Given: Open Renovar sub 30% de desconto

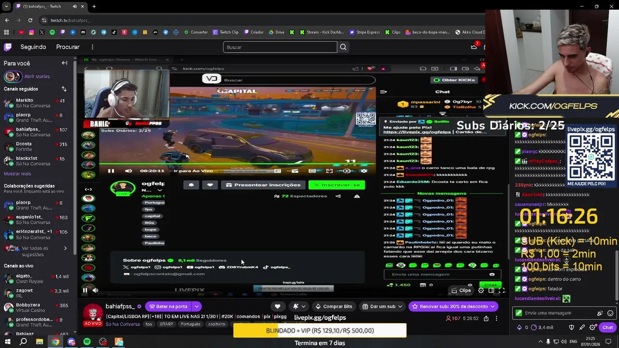Looking at the screenshot, I should pos(453,306).
